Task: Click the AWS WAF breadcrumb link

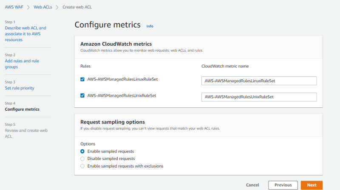Action: pyautogui.click(x=14, y=7)
